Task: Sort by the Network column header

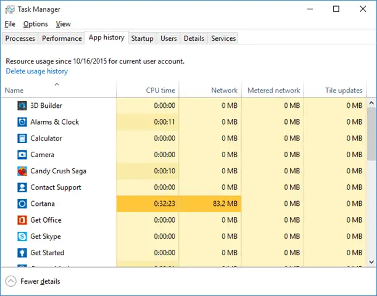Action: click(210, 89)
